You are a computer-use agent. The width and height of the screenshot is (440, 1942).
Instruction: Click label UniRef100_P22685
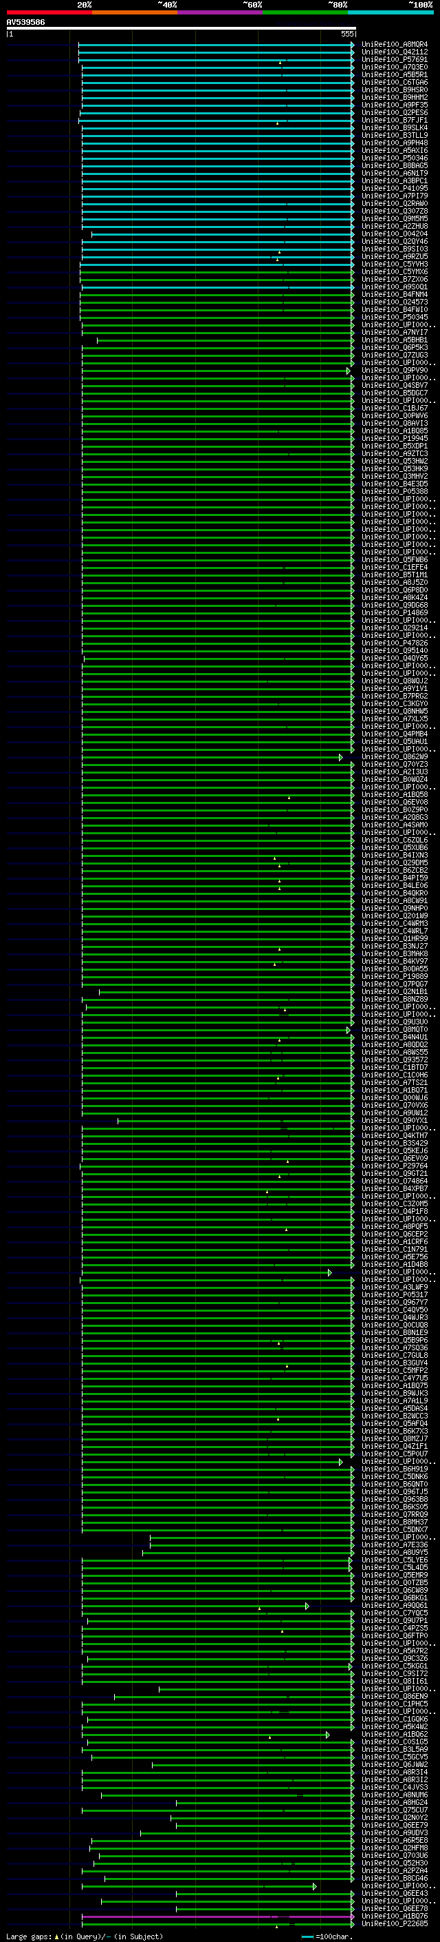pyautogui.click(x=395, y=1923)
